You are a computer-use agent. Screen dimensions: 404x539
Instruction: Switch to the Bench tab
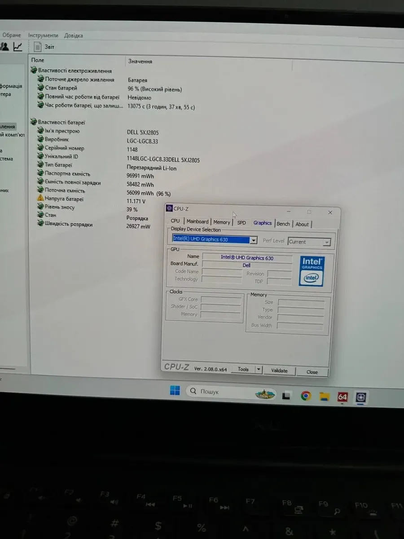[283, 224]
